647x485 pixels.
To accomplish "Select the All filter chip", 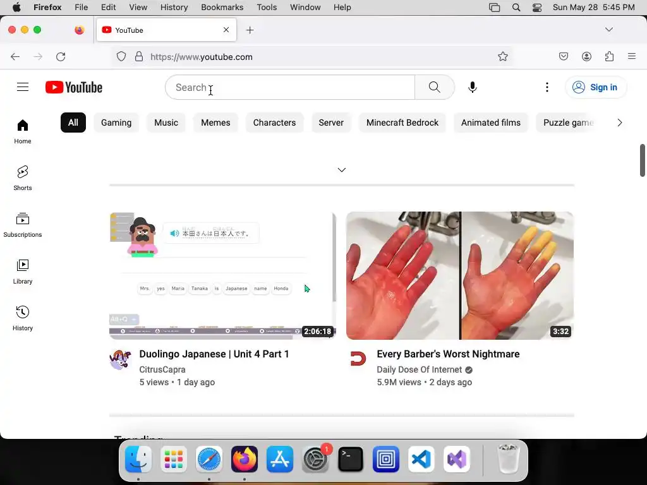I will 73,123.
